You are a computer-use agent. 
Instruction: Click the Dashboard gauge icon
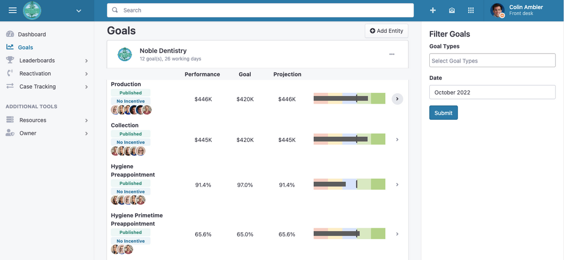tap(10, 34)
